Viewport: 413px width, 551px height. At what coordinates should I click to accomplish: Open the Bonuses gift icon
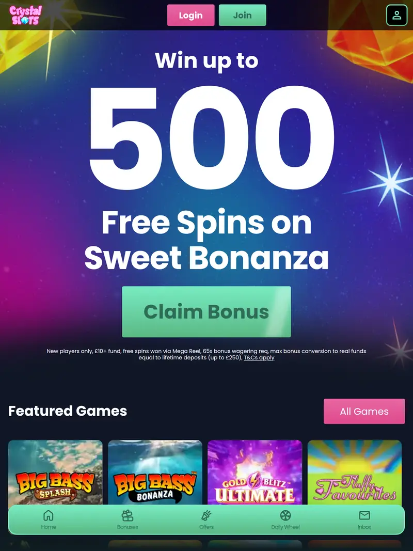click(127, 515)
